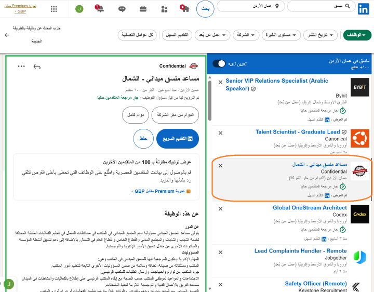This screenshot has height=292, width=374.
Task: Open Senior VIP Relations Specialist job title
Action: [x=277, y=85]
